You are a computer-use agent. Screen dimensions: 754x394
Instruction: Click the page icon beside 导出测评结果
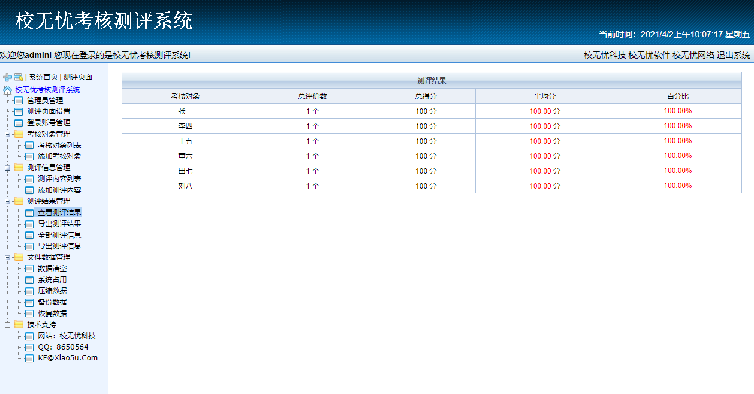[x=29, y=224]
